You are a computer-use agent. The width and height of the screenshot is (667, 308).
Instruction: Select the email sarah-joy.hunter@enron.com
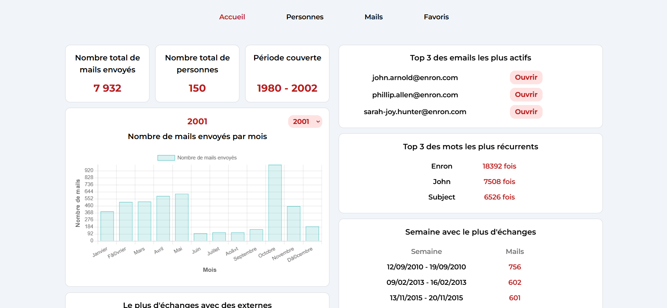415,112
